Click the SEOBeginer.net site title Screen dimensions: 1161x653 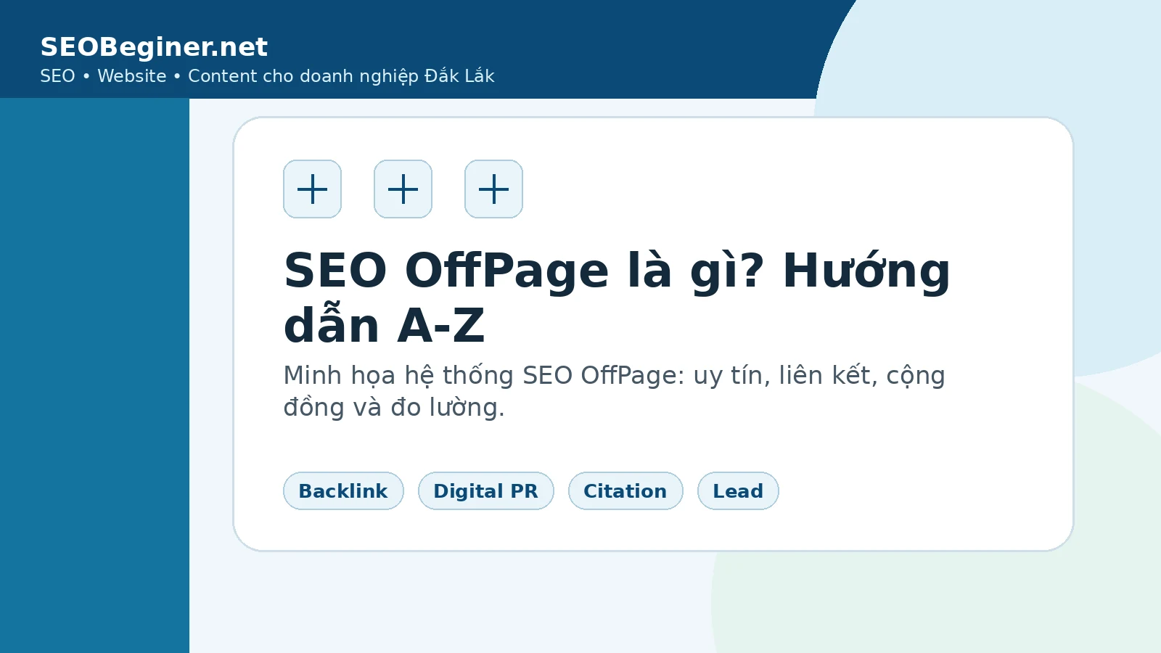click(x=154, y=47)
